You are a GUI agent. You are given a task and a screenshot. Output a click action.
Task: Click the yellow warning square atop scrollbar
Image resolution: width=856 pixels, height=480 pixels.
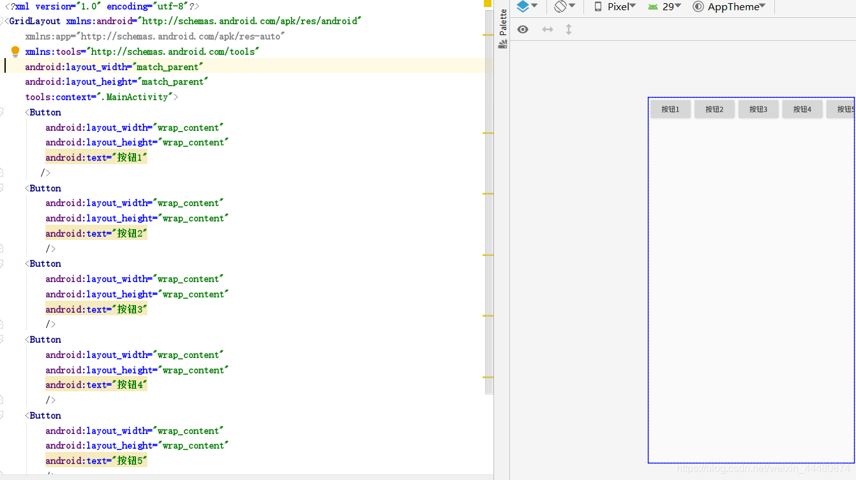point(488,3)
